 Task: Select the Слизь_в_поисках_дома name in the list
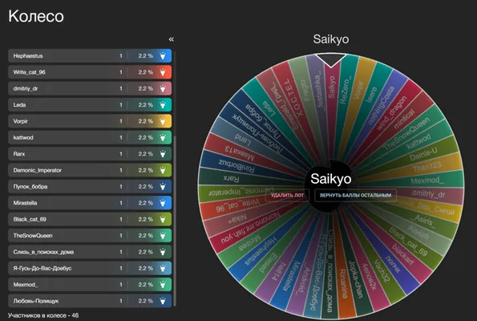pos(43,252)
